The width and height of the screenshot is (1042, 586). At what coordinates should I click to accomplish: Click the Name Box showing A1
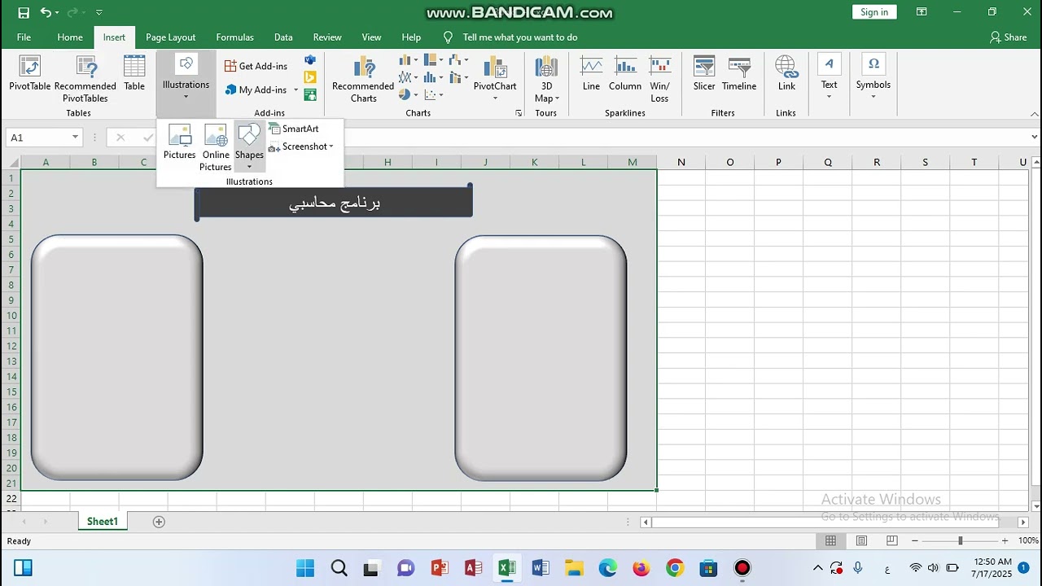coord(44,138)
